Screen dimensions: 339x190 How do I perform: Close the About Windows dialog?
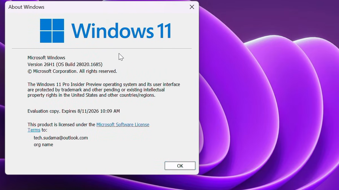click(x=192, y=7)
